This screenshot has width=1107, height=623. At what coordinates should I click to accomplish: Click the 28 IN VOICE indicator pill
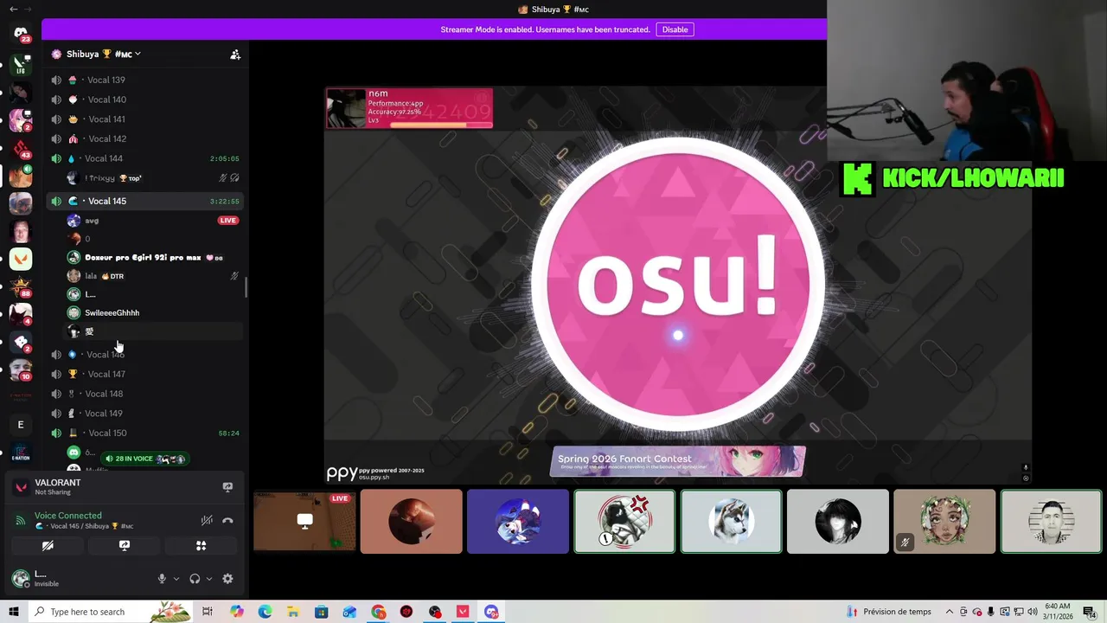(144, 459)
